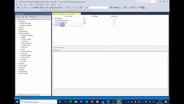
Task: Open the Edit menu
Action: [x=21, y=5]
